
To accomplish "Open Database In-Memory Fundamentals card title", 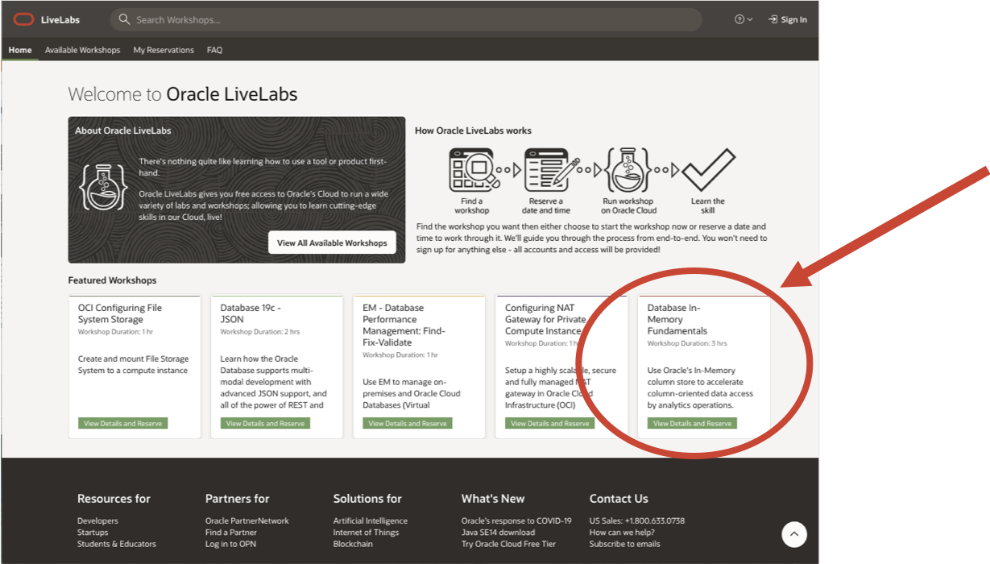I will 677,319.
